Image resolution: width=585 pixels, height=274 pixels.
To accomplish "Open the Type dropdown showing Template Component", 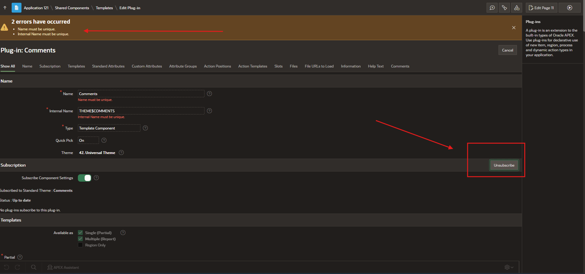I will coord(109,128).
